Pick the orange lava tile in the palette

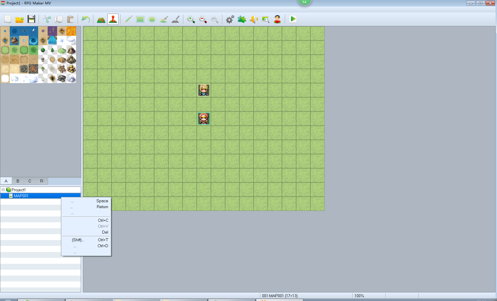click(71, 31)
